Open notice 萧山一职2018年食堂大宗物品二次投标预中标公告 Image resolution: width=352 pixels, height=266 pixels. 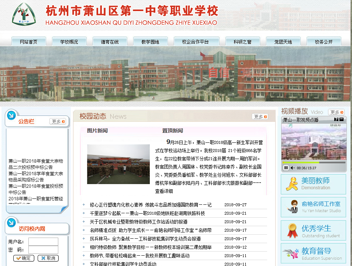(36, 164)
